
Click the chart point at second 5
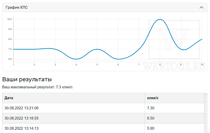[97, 49]
